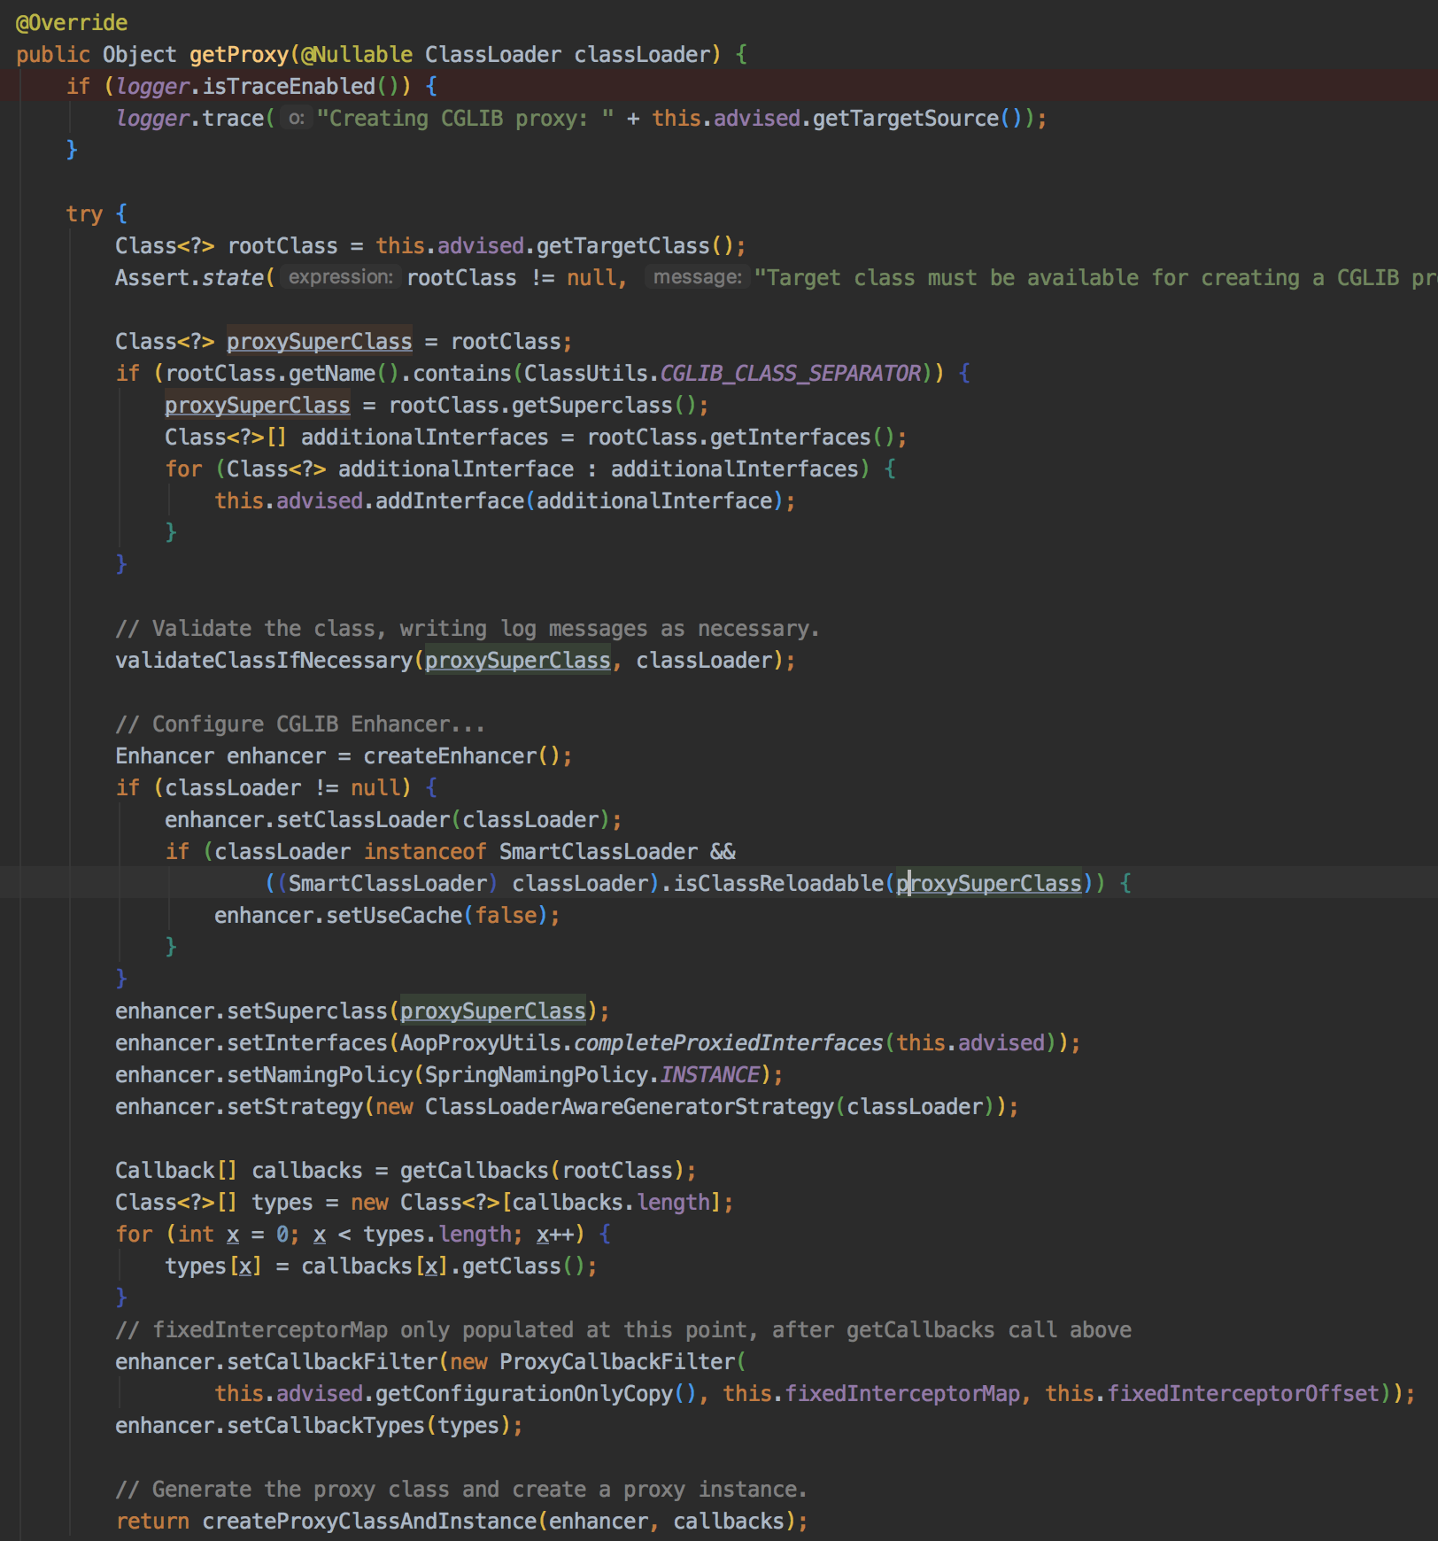Viewport: 1438px width, 1541px height.
Task: Click the state method on Assert
Action: [233, 277]
